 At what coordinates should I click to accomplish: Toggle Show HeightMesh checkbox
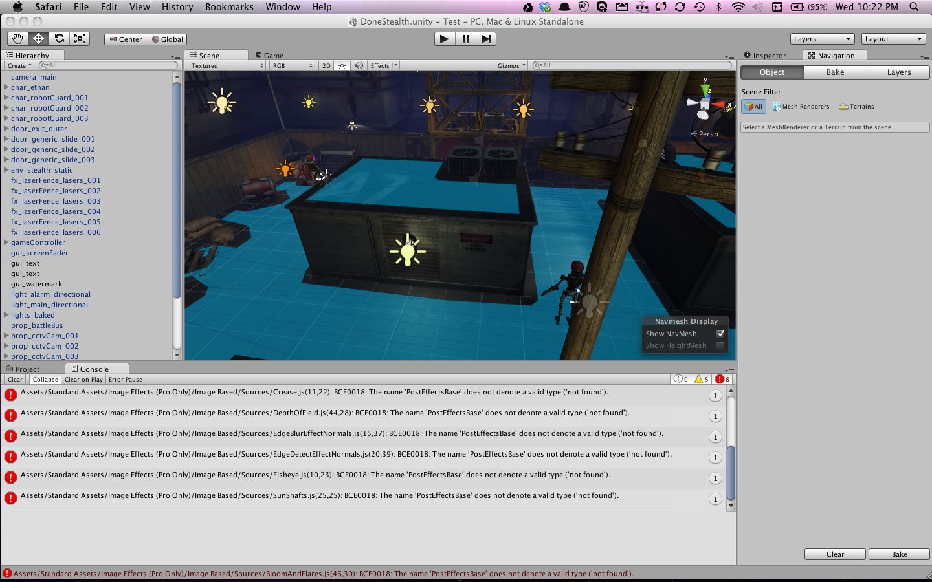point(720,345)
